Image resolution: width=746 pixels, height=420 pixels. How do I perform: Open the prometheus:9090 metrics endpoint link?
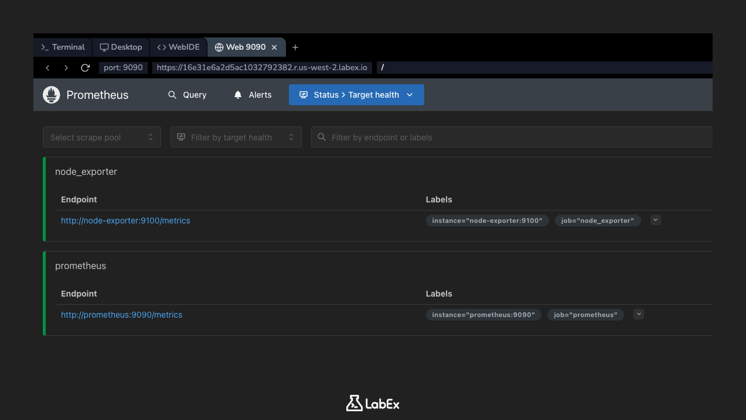click(x=121, y=315)
